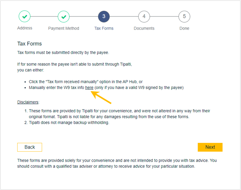Click the Payment Method checkmark circle
Screen dimensions: 241x190
64,16
